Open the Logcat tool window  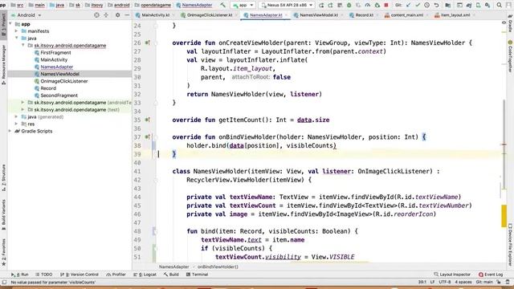click(145, 275)
